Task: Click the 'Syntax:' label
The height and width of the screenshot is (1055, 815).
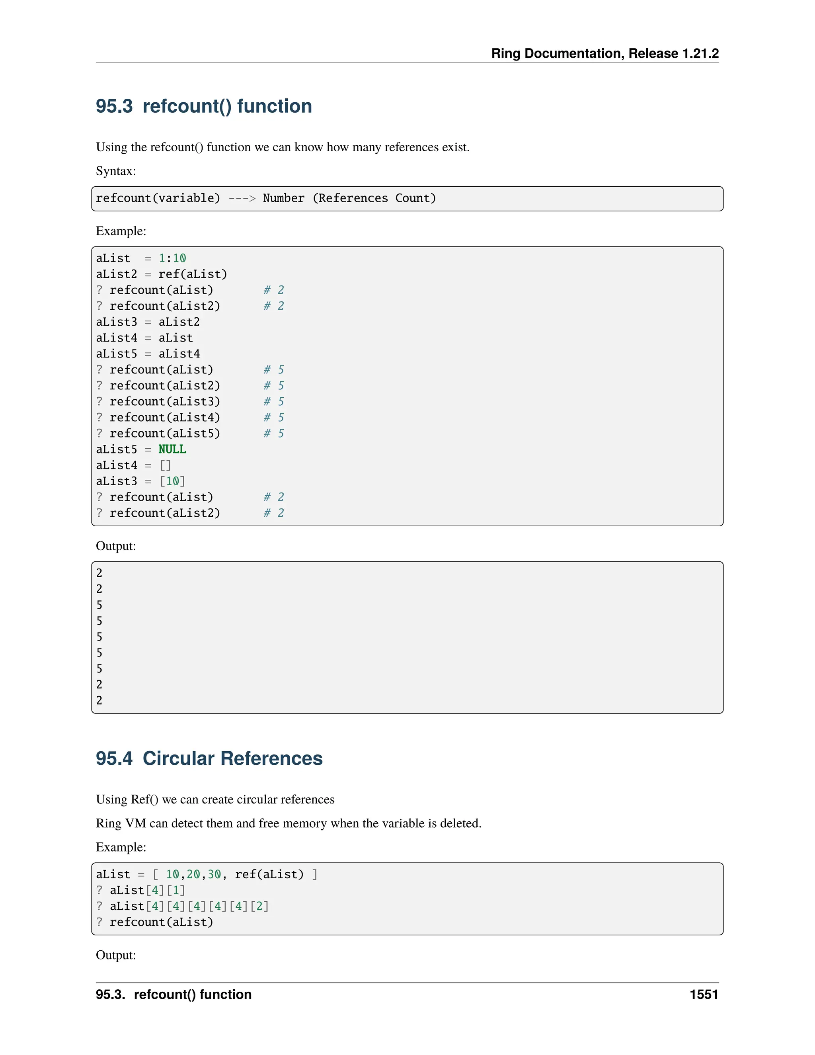Action: coord(116,171)
